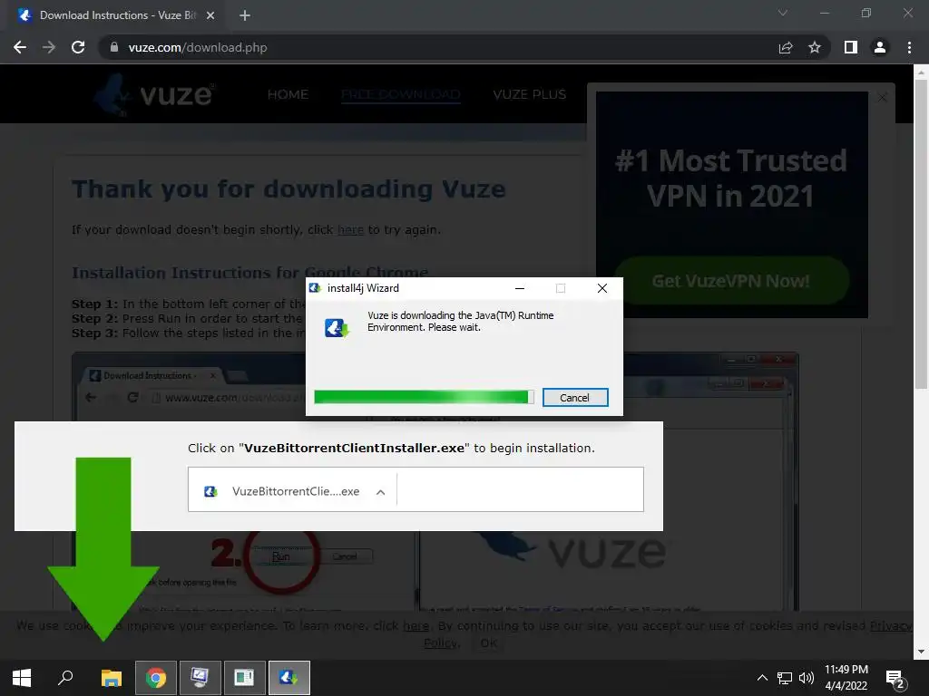929x696 pixels.
Task: Toggle the browser side panel
Action: (851, 47)
